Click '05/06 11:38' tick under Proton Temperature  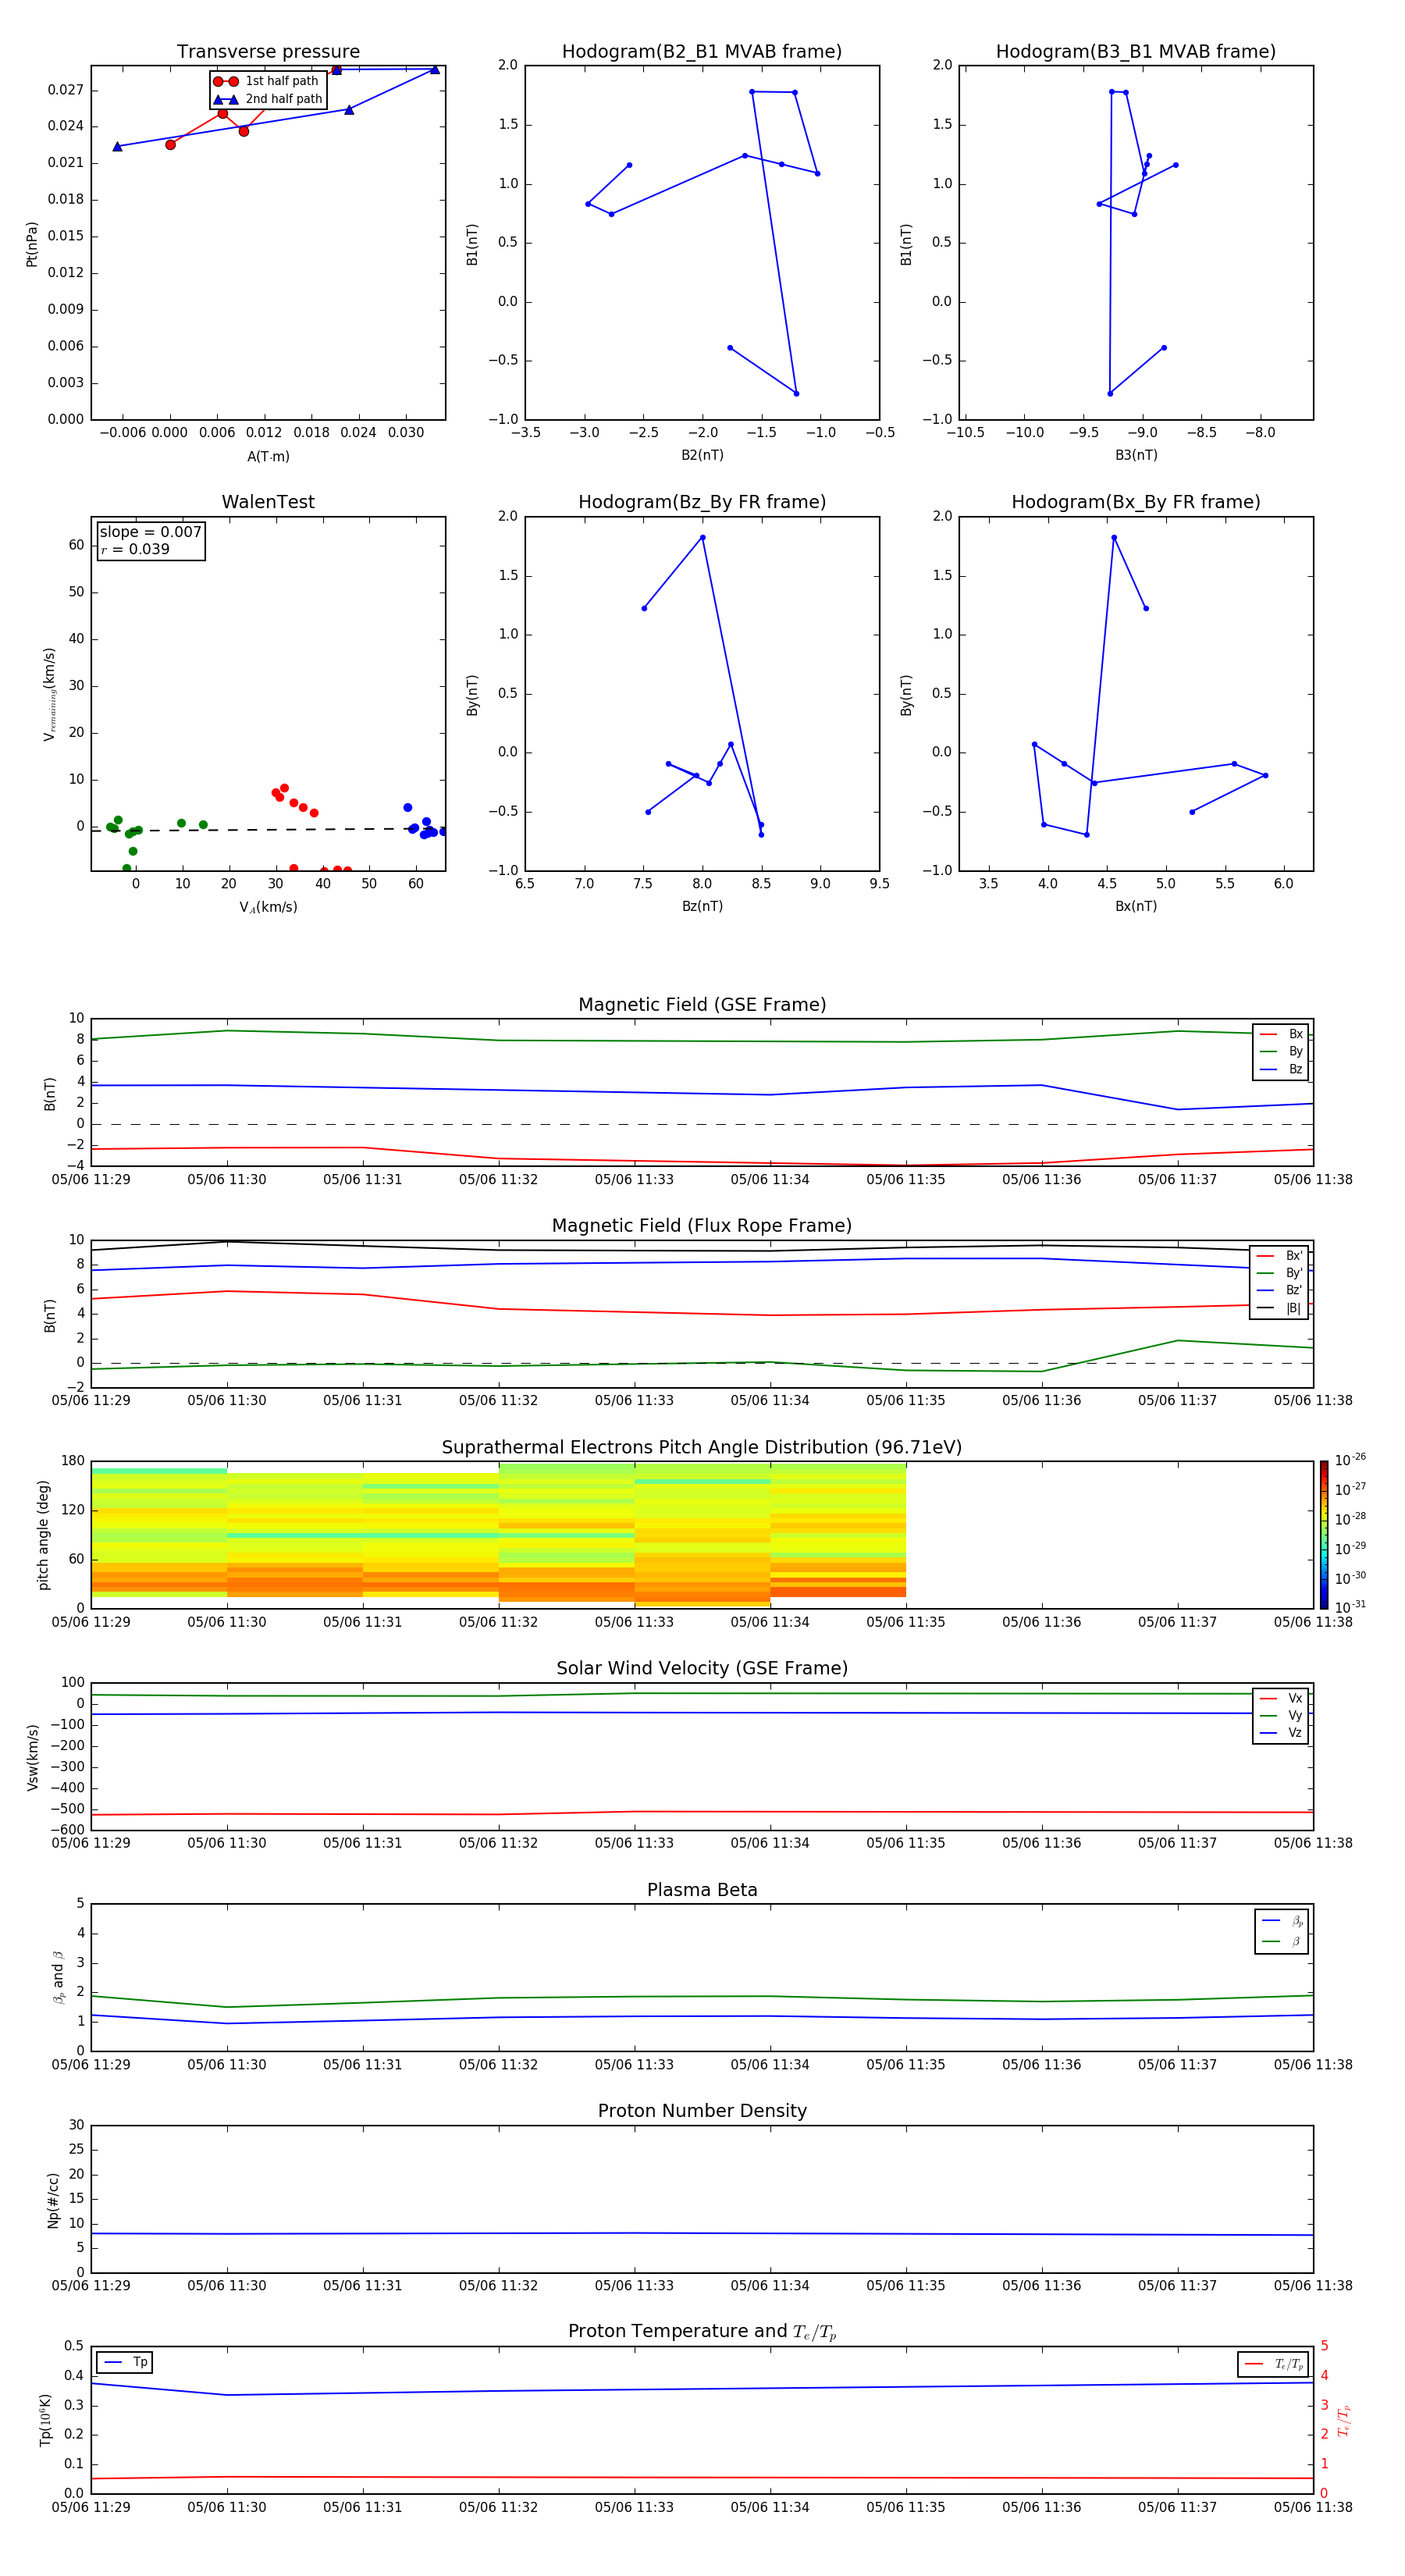pyautogui.click(x=1313, y=2507)
